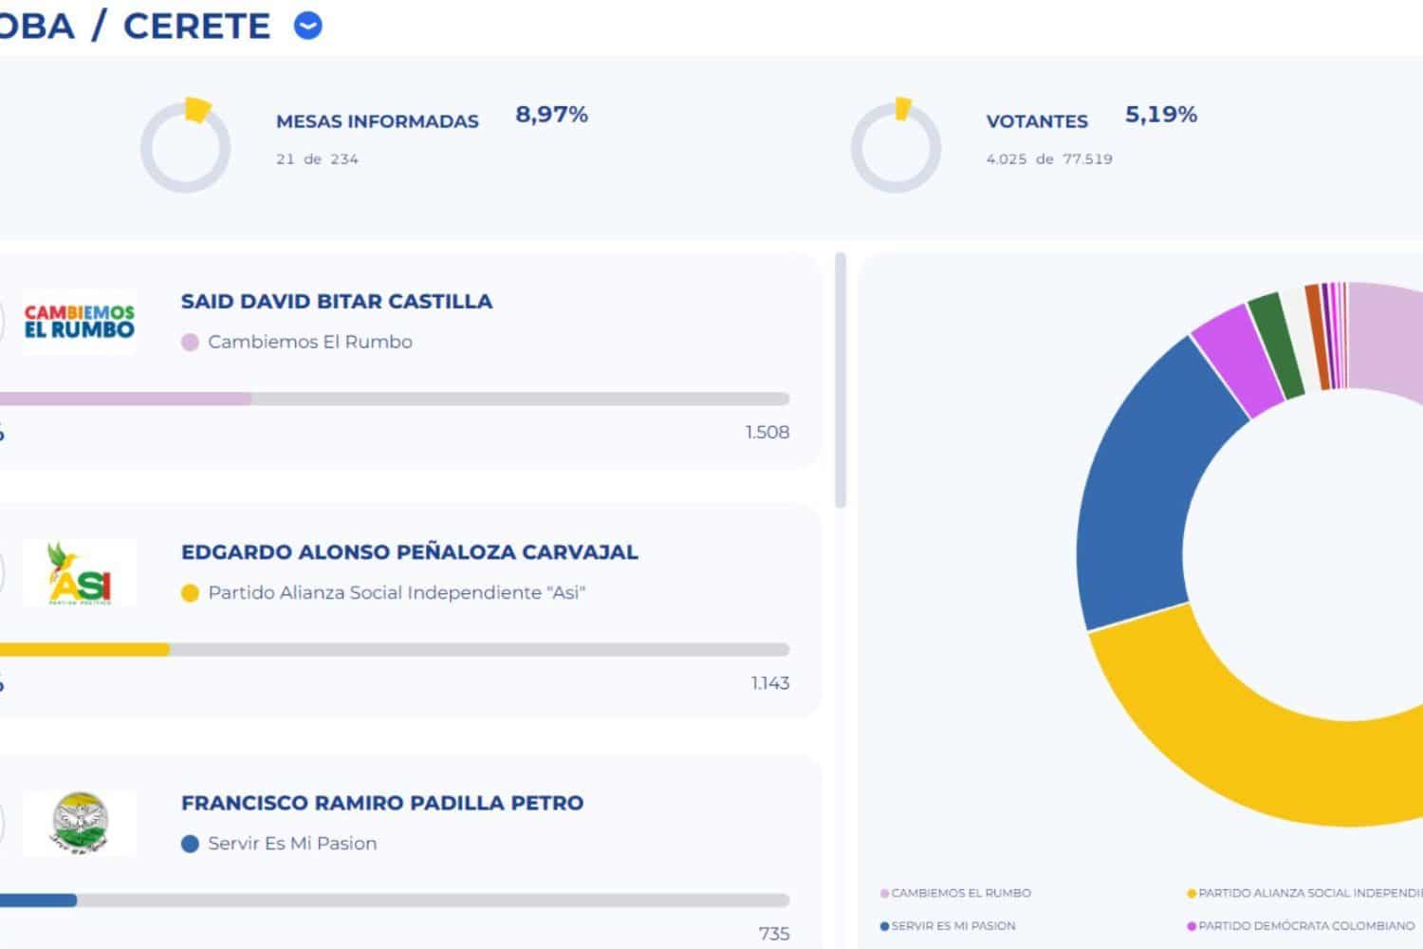Viewport: 1423px width, 949px height.
Task: Click the yellow Partido Alianza Social color dot
Action: pyautogui.click(x=190, y=593)
